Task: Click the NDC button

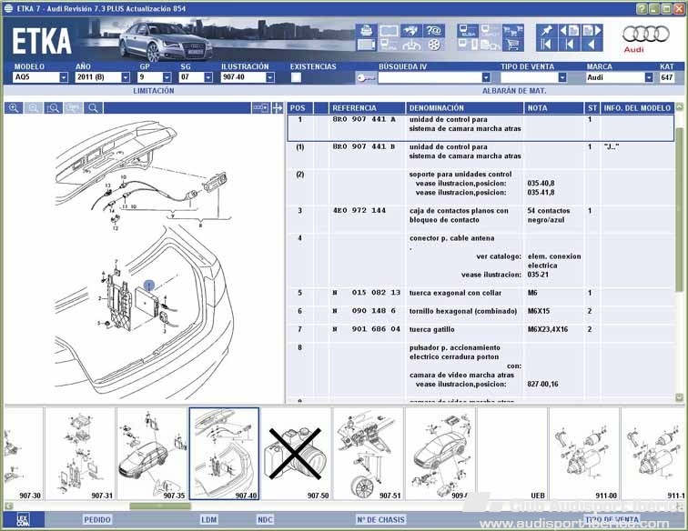Action: [x=265, y=519]
